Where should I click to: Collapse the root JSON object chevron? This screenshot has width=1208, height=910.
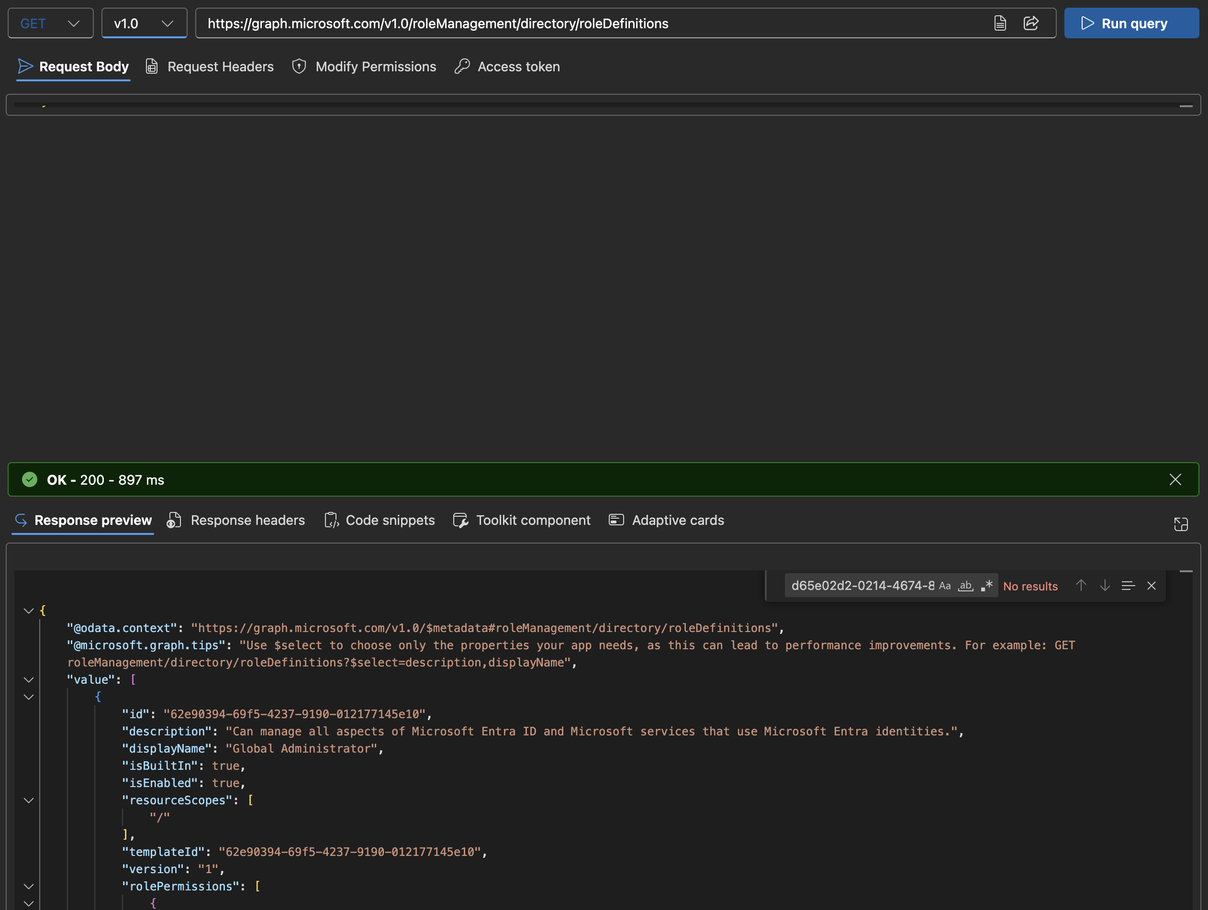[29, 611]
